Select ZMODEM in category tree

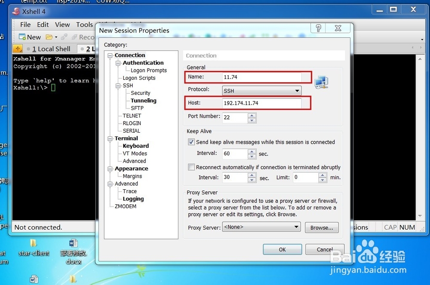[x=125, y=206]
